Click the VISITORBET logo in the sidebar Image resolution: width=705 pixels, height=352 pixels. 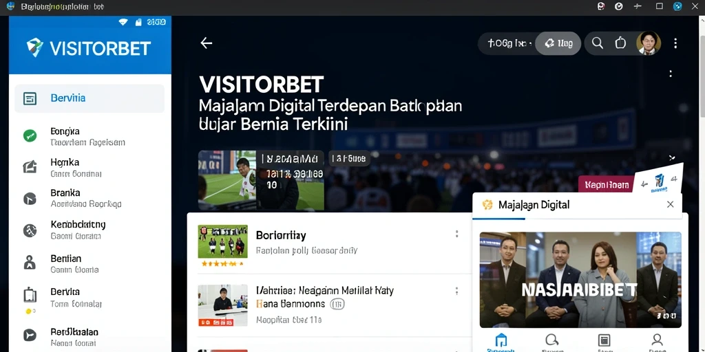89,47
